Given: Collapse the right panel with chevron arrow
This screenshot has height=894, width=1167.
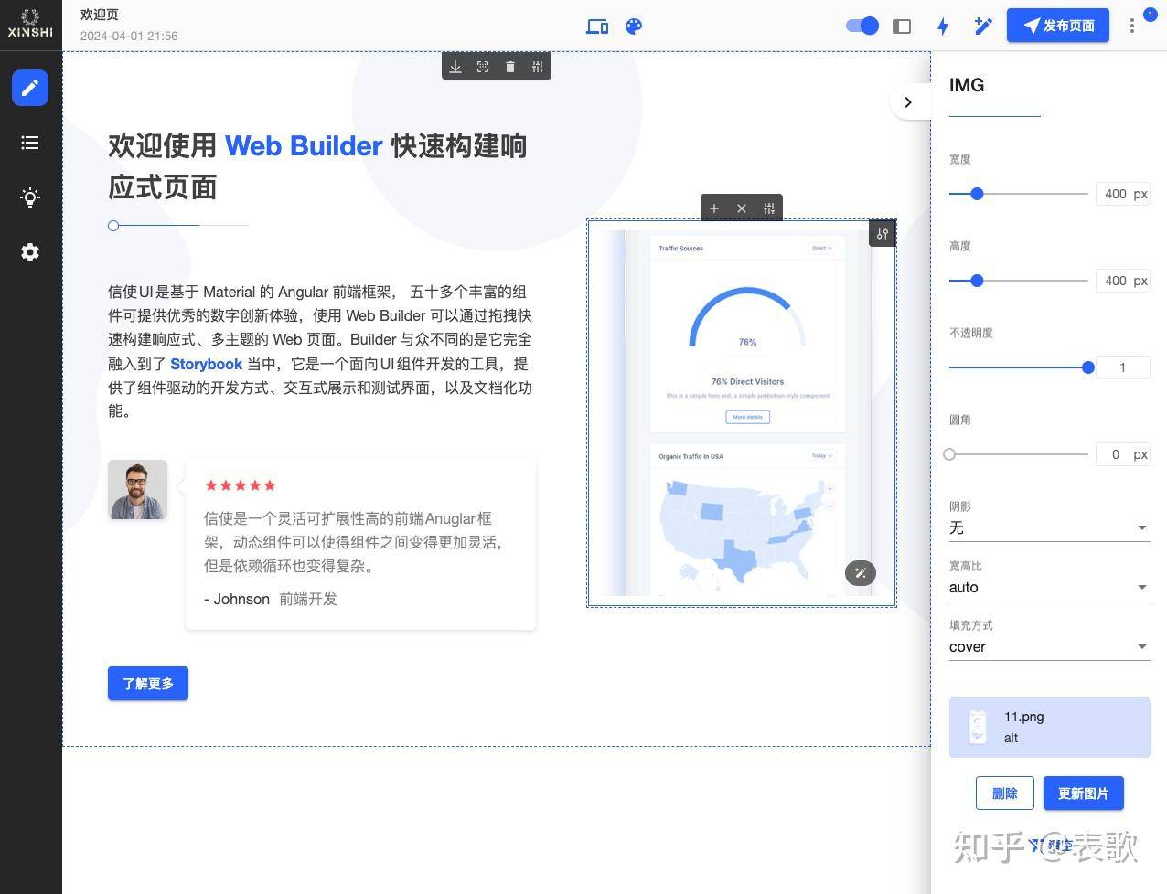Looking at the screenshot, I should (x=908, y=102).
